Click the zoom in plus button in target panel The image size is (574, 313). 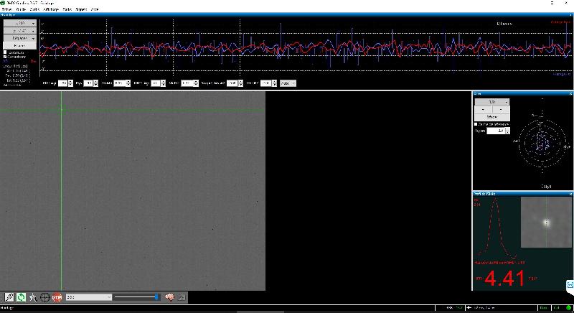click(x=501, y=109)
